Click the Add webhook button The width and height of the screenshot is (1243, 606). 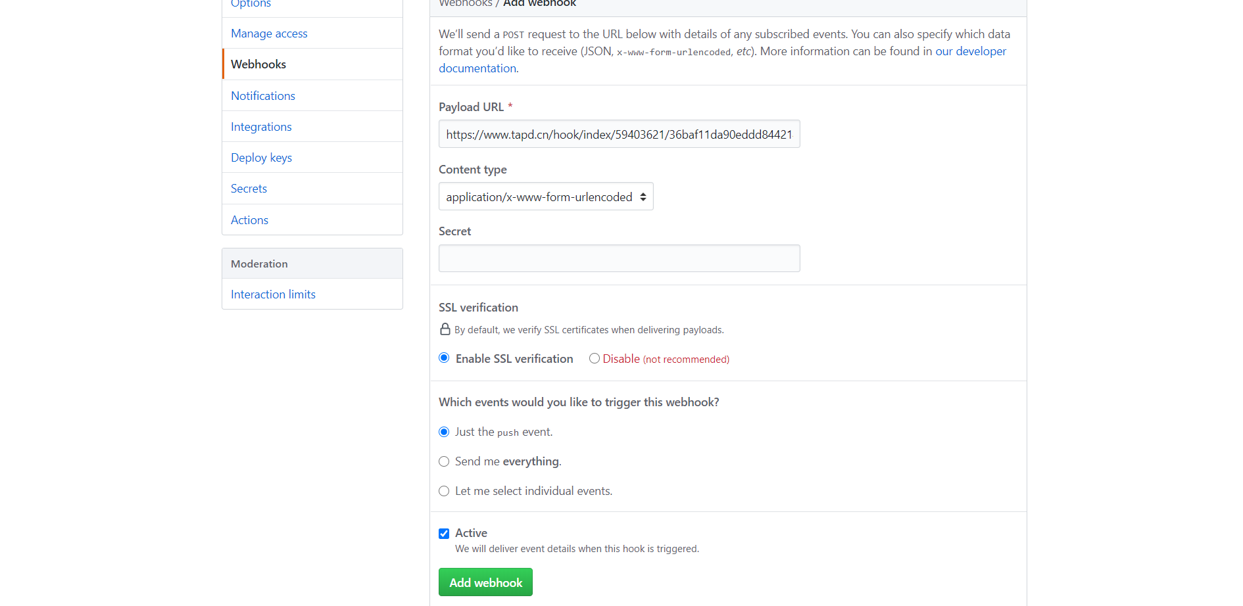[x=485, y=582]
